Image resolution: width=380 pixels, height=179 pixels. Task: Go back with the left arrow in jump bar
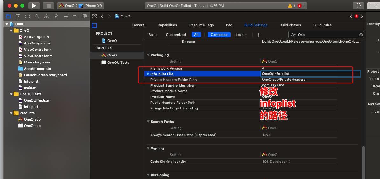click(102, 16)
